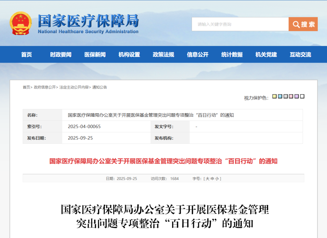The width and height of the screenshot is (327, 238).
Task: Click the national emblem logo
Action: point(21,24)
